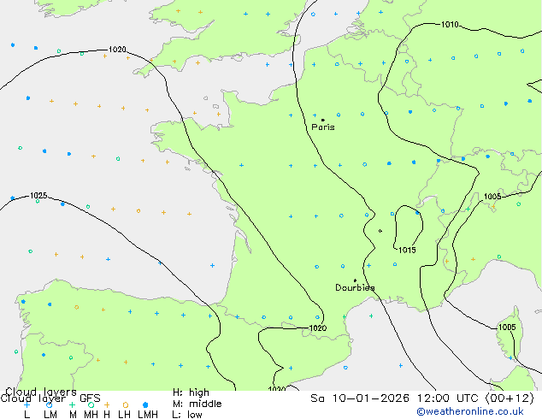Click the GFS model label
Image resolution: width=542 pixels, height=419 pixels.
tap(90, 398)
